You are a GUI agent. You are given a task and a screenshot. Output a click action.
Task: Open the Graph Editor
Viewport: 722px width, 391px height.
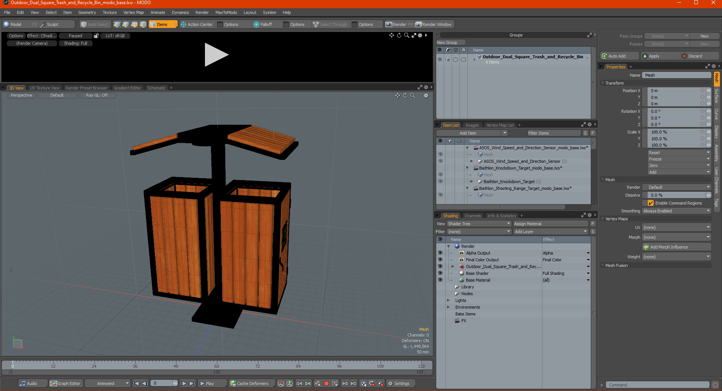pos(66,383)
